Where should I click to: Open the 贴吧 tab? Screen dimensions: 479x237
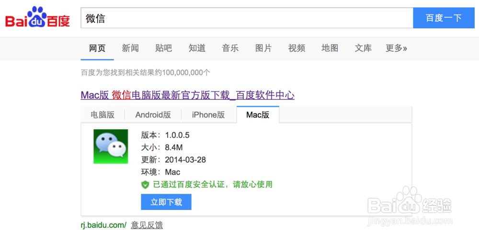164,48
